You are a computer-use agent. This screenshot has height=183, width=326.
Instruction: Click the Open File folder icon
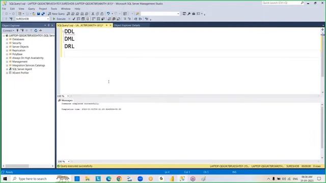(34, 14)
